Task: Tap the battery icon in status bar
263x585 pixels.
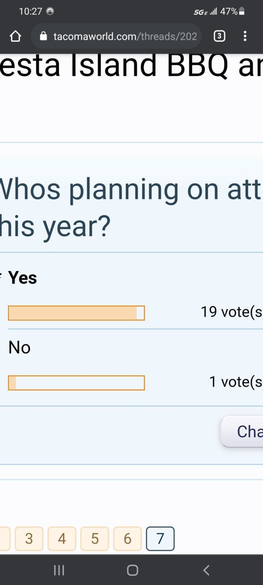Action: coord(242,11)
